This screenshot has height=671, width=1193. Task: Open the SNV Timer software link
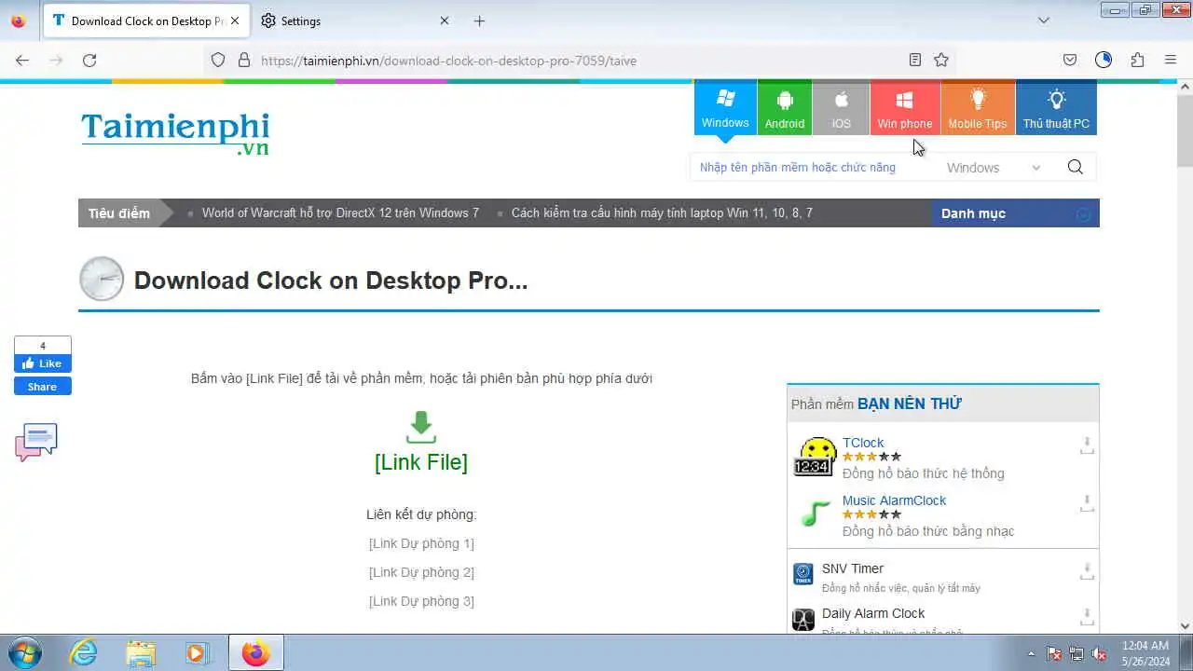[x=853, y=568]
